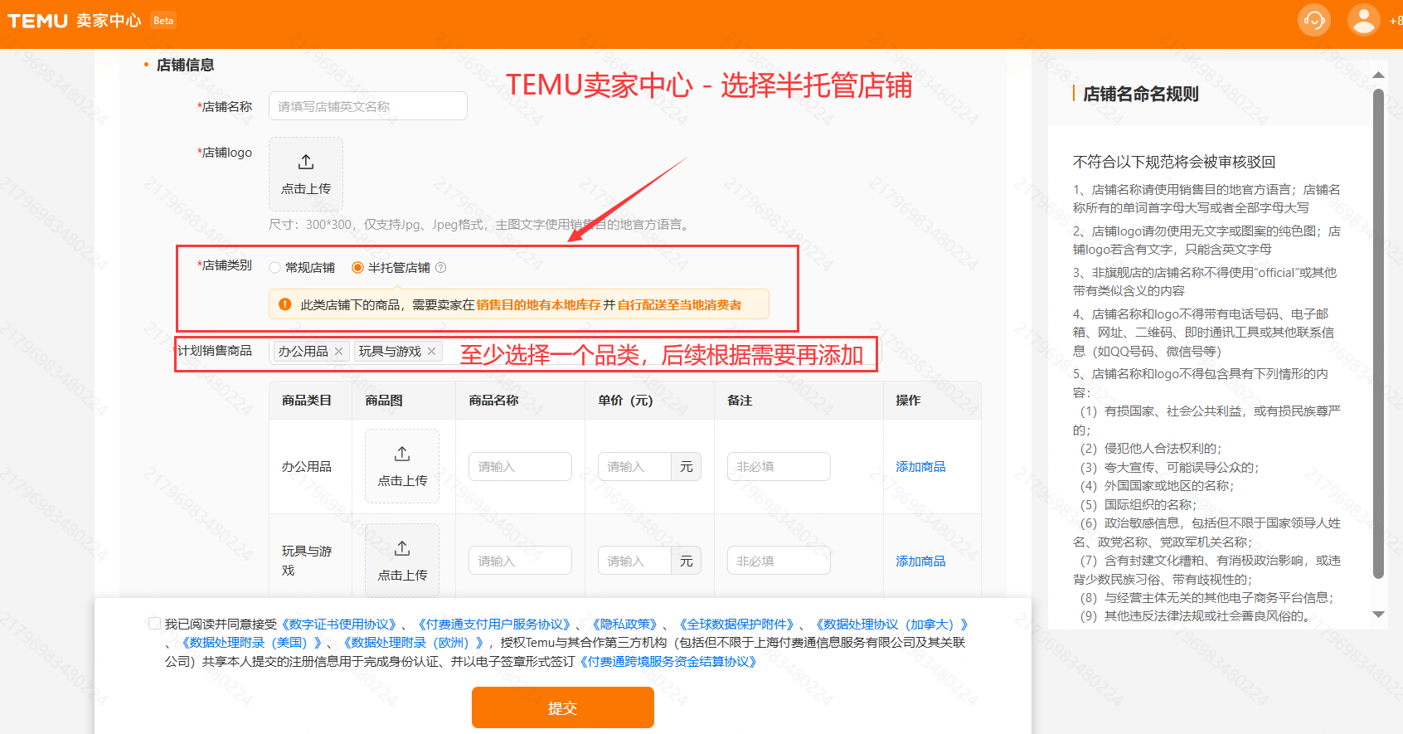Select the 常规店铺 radio option
This screenshot has width=1403, height=734.
[x=274, y=268]
